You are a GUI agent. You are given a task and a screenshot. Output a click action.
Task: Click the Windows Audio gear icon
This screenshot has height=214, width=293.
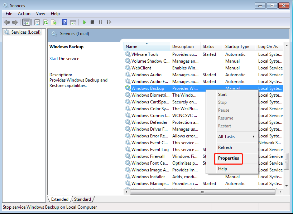128,74
